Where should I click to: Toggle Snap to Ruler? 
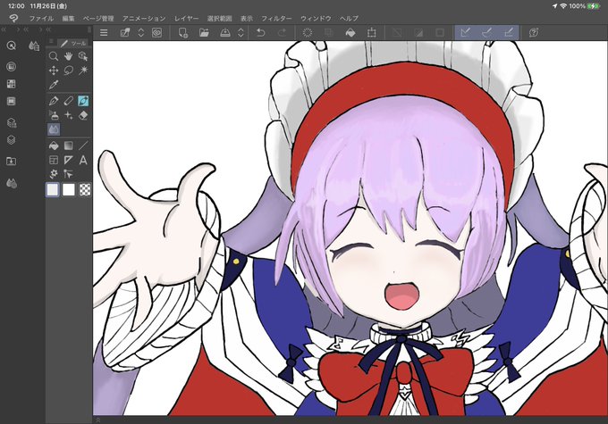click(x=465, y=32)
